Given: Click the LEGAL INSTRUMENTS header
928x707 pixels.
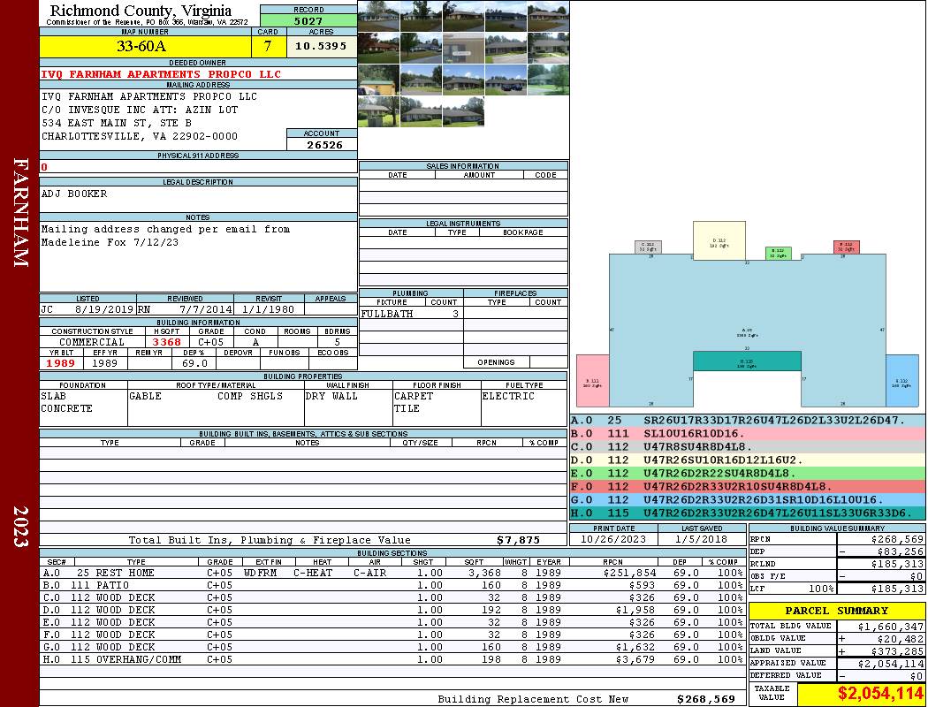Looking at the screenshot, I should point(463,224).
